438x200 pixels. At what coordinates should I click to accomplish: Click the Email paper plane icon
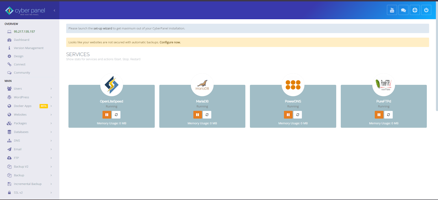point(9,149)
